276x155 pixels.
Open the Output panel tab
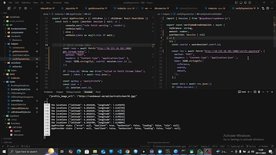click(x=59, y=92)
